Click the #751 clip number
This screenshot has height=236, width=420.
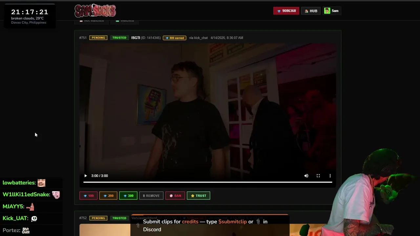(x=83, y=38)
